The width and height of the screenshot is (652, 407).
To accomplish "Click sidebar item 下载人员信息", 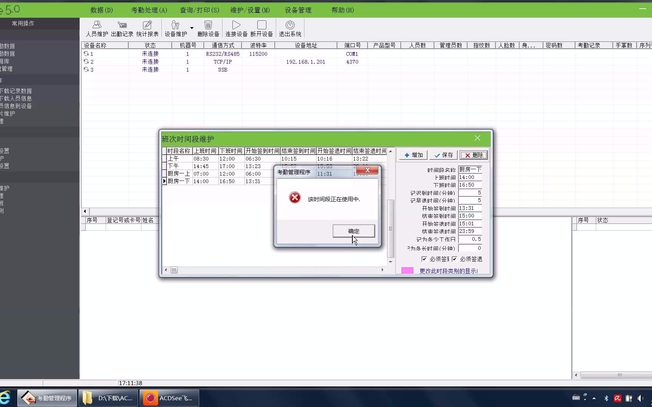I will coord(16,98).
